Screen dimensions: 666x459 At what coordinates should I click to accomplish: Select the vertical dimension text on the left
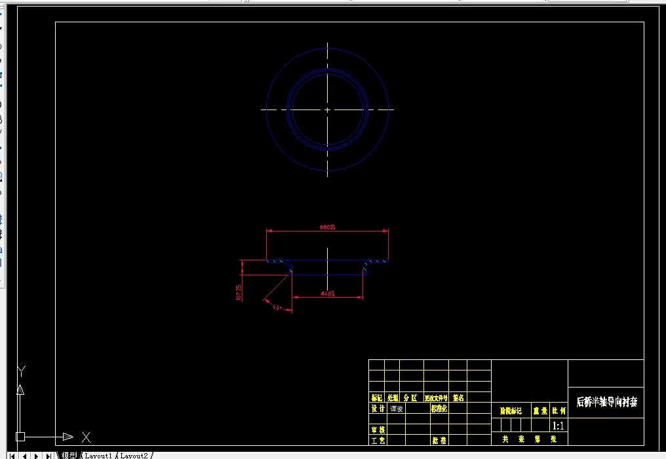239,292
